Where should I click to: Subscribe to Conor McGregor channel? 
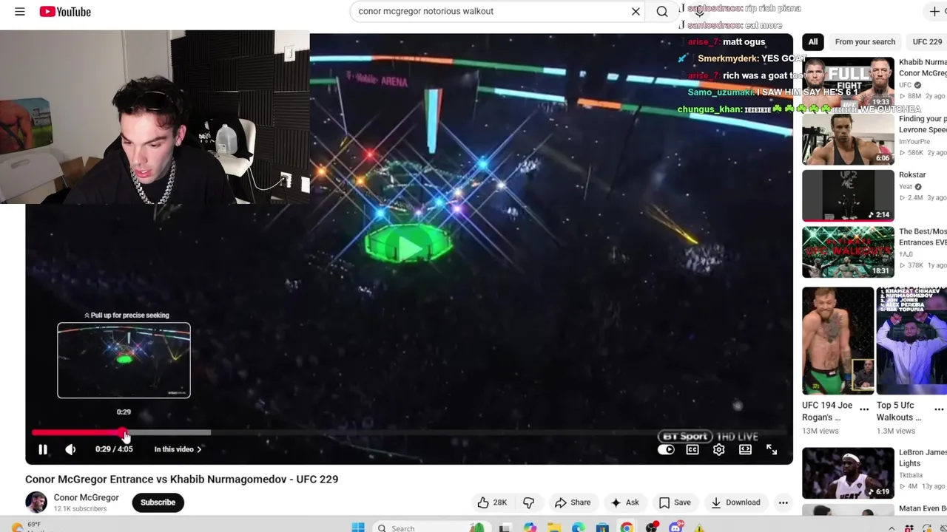(x=158, y=502)
